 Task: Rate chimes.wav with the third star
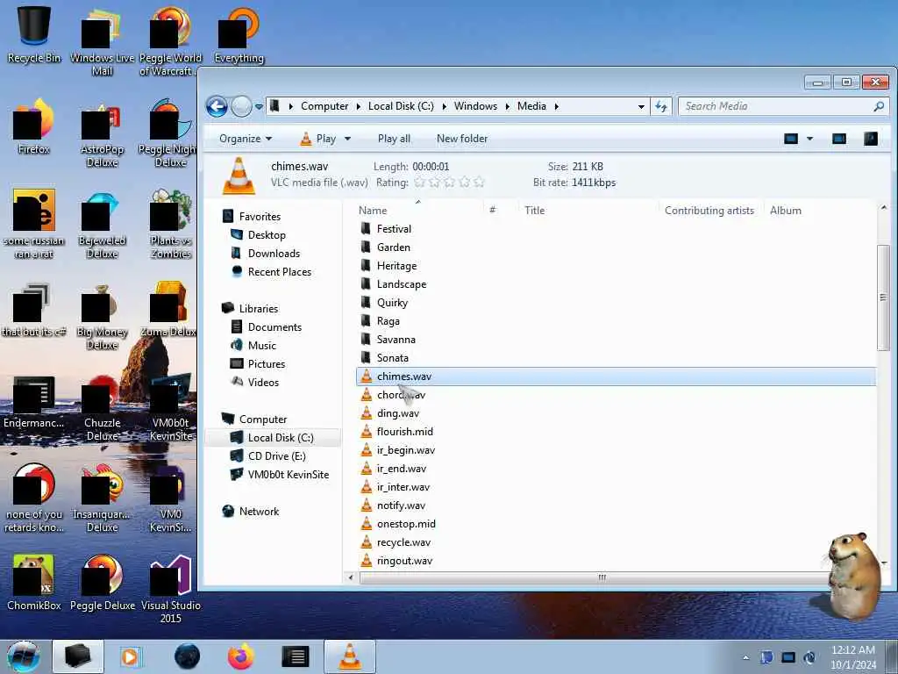(450, 183)
